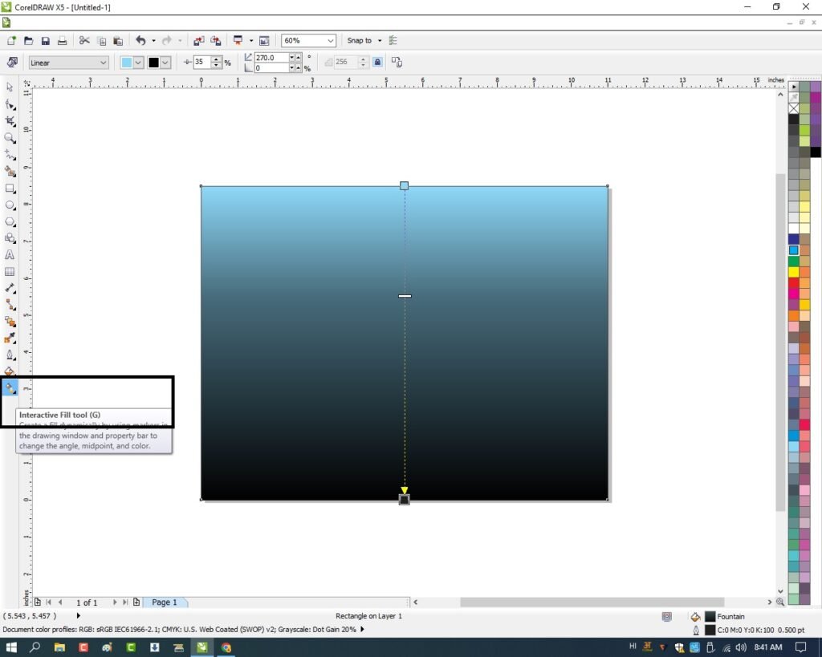This screenshot has width=822, height=657.
Task: Cut selection with the scissors icon
Action: coord(84,40)
